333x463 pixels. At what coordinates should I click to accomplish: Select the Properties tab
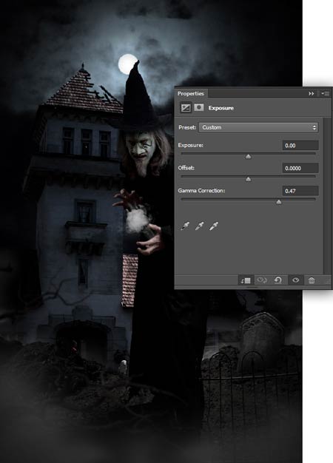[191, 94]
